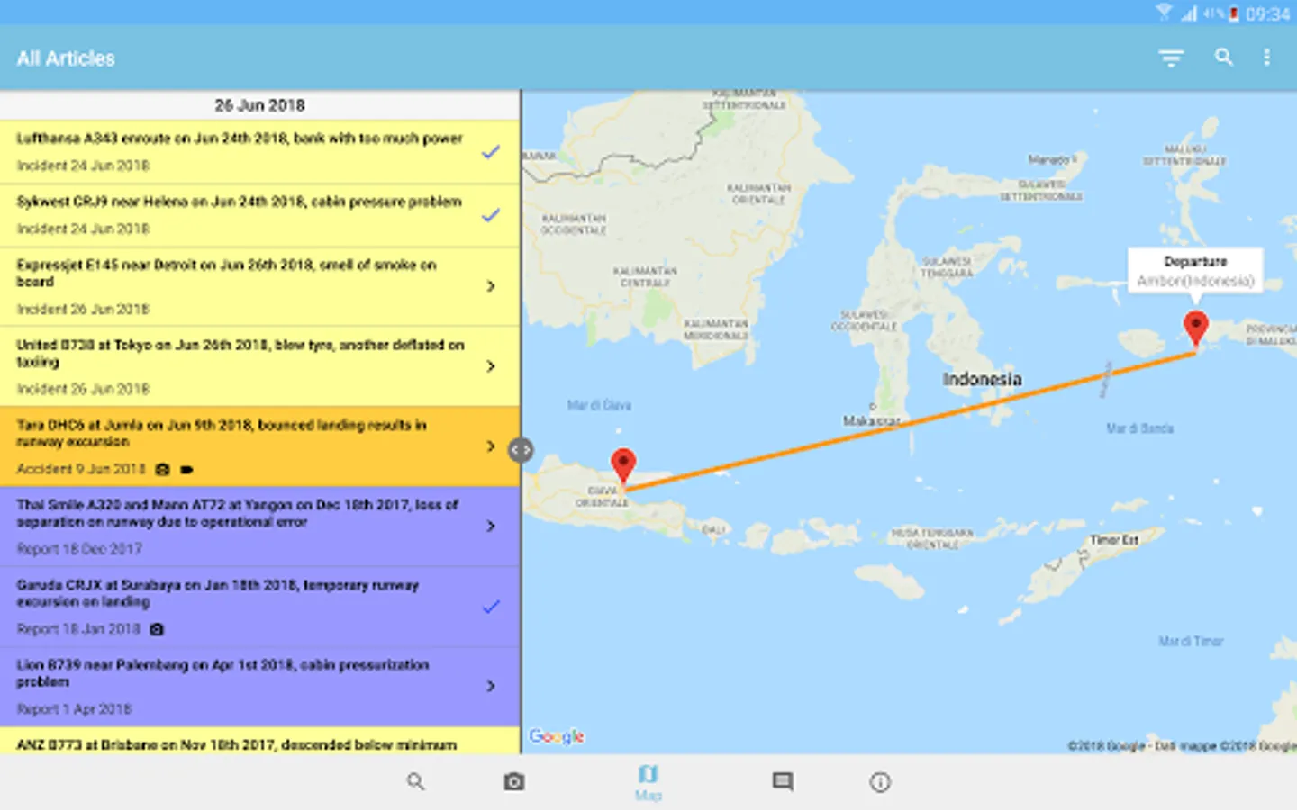
Task: Click 'Accident 9 Jun 2018' label
Action: click(x=81, y=469)
